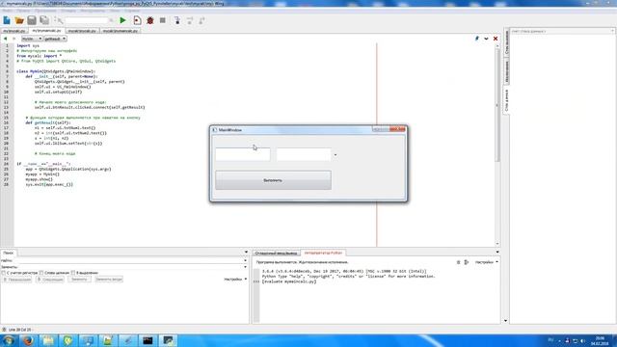Screen dimensions: 617x347
Task: Click the Step Over debugger icon
Action: [190, 20]
